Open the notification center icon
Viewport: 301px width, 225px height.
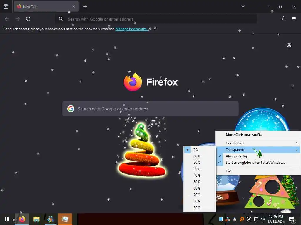click(x=292, y=219)
